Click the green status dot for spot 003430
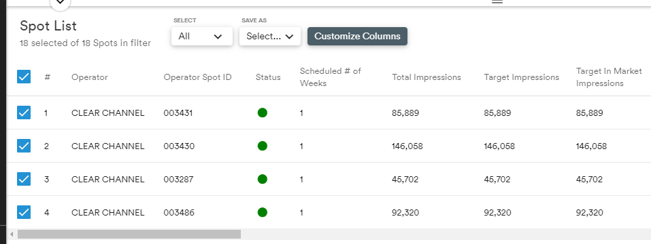This screenshot has width=651, height=244. pyautogui.click(x=263, y=146)
